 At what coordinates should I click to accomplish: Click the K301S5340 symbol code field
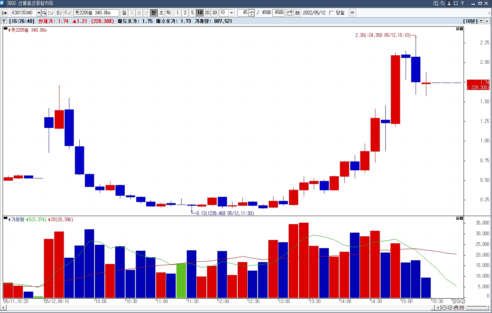[23, 13]
